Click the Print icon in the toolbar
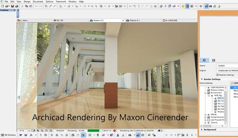 (x=17, y=6)
